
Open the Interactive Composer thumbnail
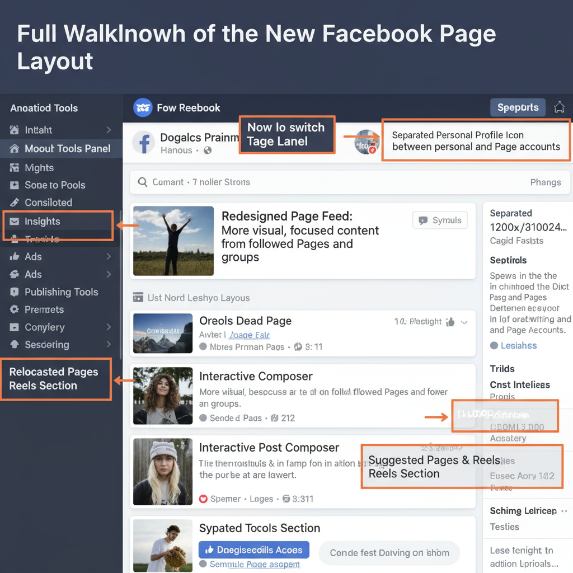tap(163, 396)
